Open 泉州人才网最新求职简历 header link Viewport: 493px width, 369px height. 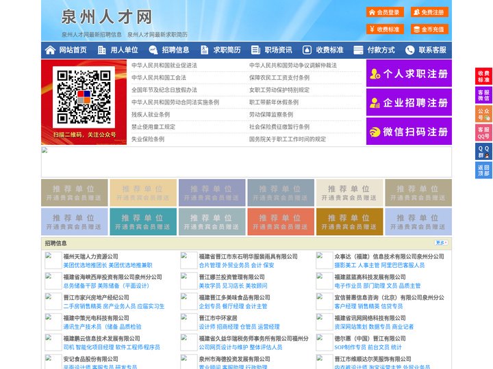(157, 35)
